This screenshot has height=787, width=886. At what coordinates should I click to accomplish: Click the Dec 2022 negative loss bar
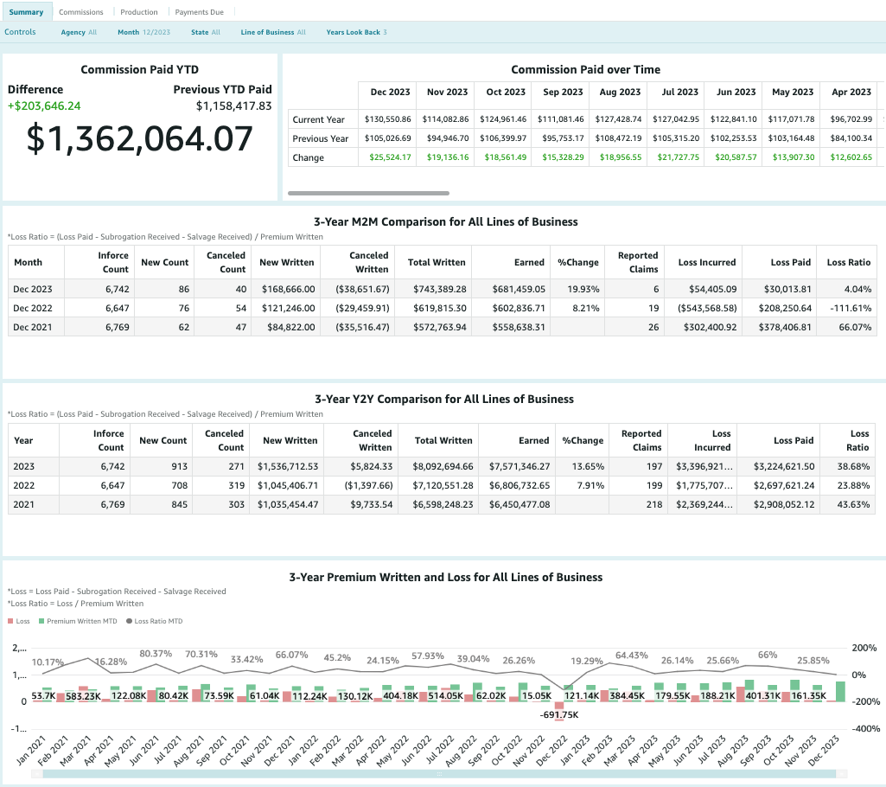(x=559, y=706)
